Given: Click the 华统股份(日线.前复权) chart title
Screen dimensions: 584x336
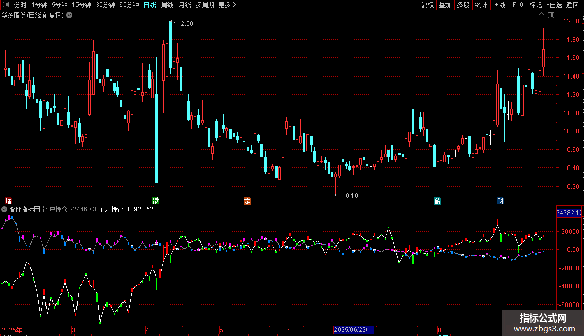Looking at the screenshot, I should click(33, 16).
